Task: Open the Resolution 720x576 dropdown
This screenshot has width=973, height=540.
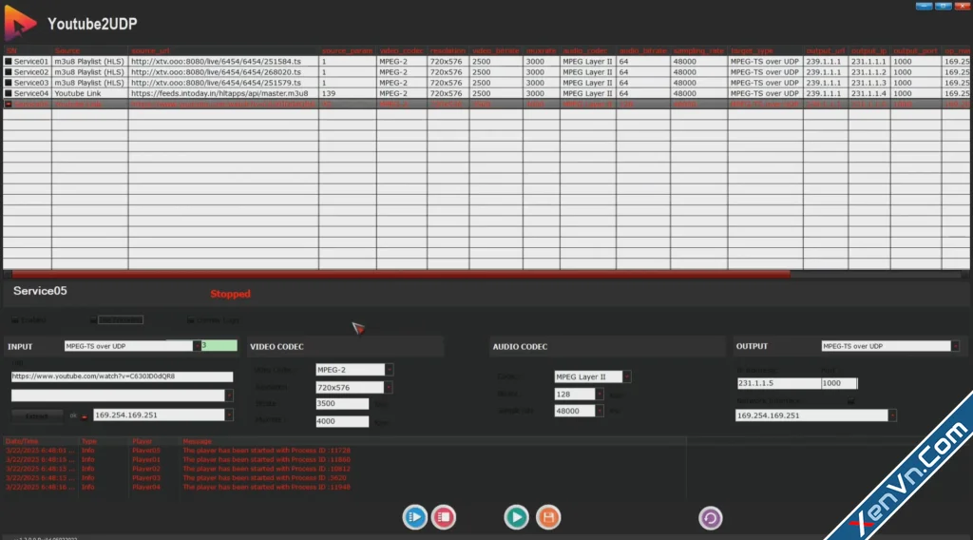Action: pyautogui.click(x=388, y=387)
